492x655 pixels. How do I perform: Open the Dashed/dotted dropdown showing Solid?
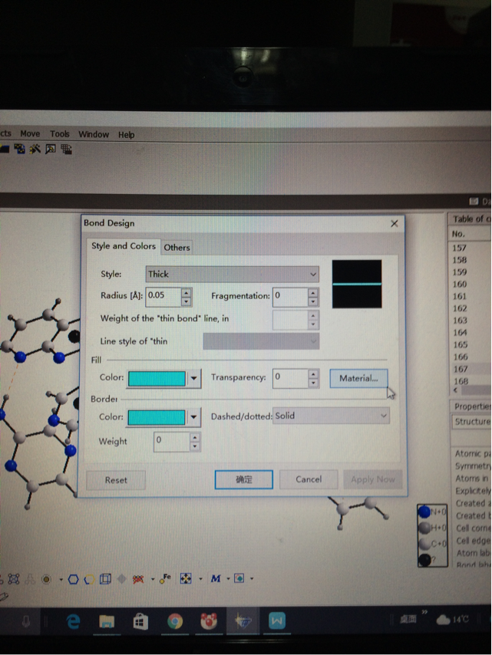(x=331, y=416)
